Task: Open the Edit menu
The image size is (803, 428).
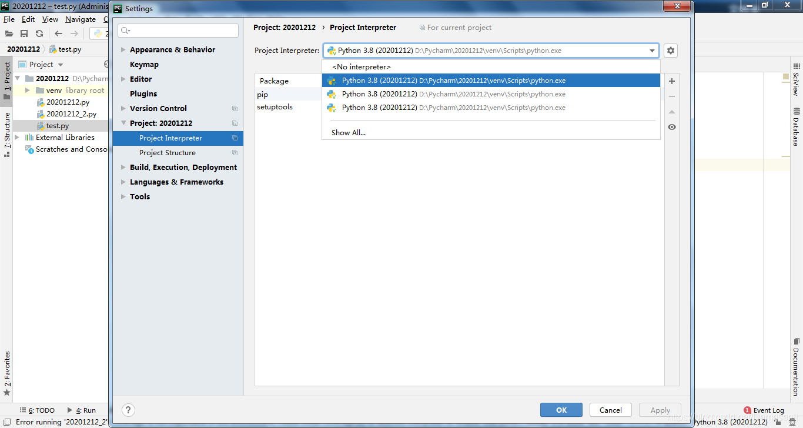Action: pos(28,19)
